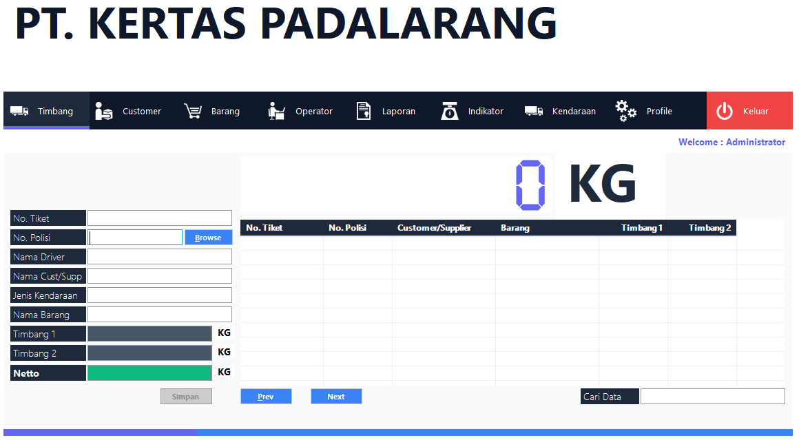Image resolution: width=799 pixels, height=440 pixels.
Task: Click the Welcome : Administrator text
Action: click(731, 142)
